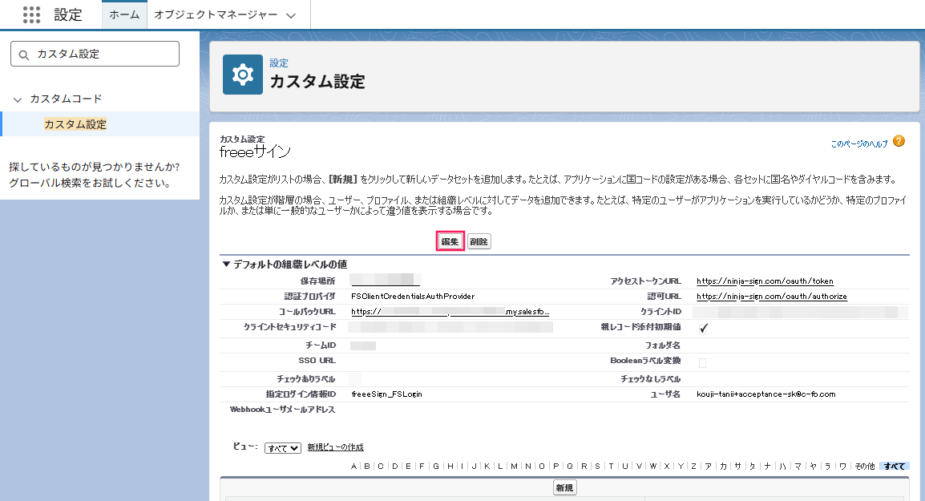Image resolution: width=925 pixels, height=501 pixels.
Task: Filter list by letter M
Action: [x=515, y=467]
